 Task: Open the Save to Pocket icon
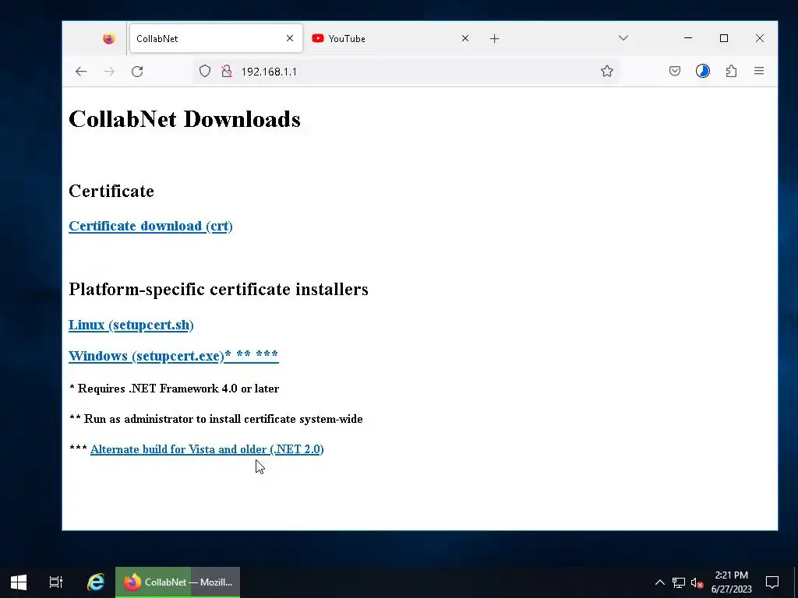tap(675, 71)
